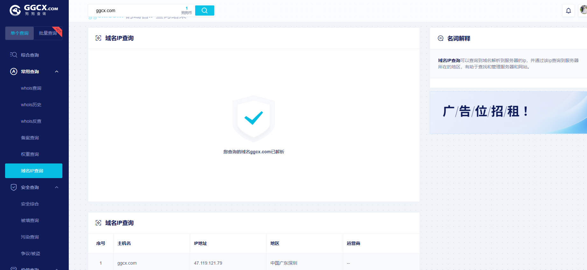Image resolution: width=587 pixels, height=270 pixels.
Task: Open 污染查询 from the sidebar
Action: (x=30, y=237)
